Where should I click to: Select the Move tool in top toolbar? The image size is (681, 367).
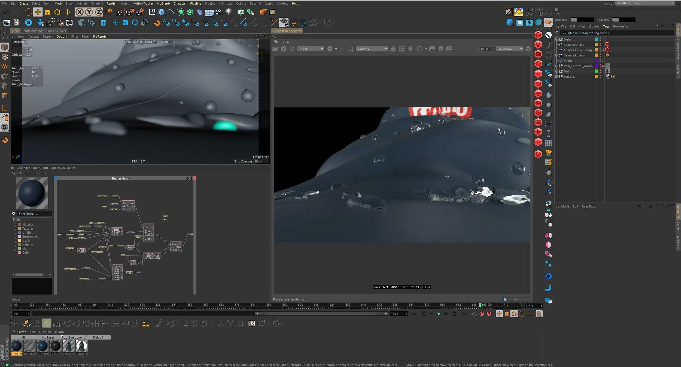pos(38,12)
